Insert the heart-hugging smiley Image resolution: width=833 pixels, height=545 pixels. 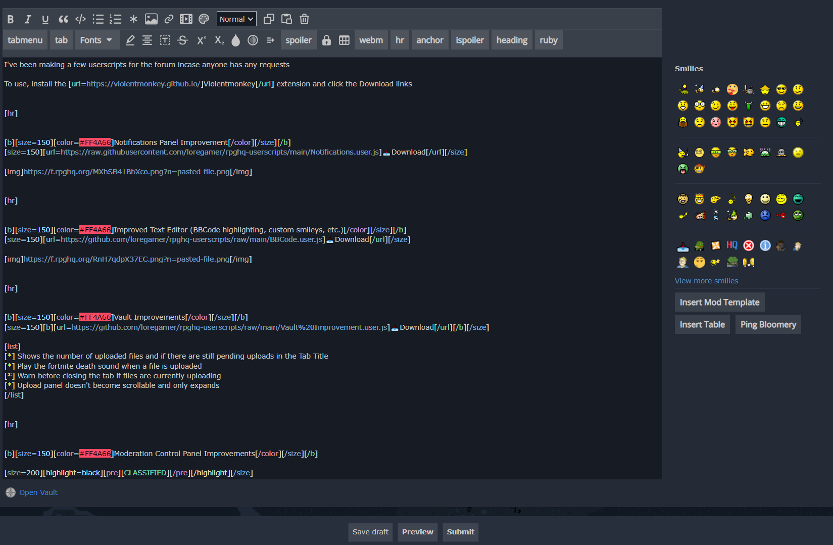point(732,89)
